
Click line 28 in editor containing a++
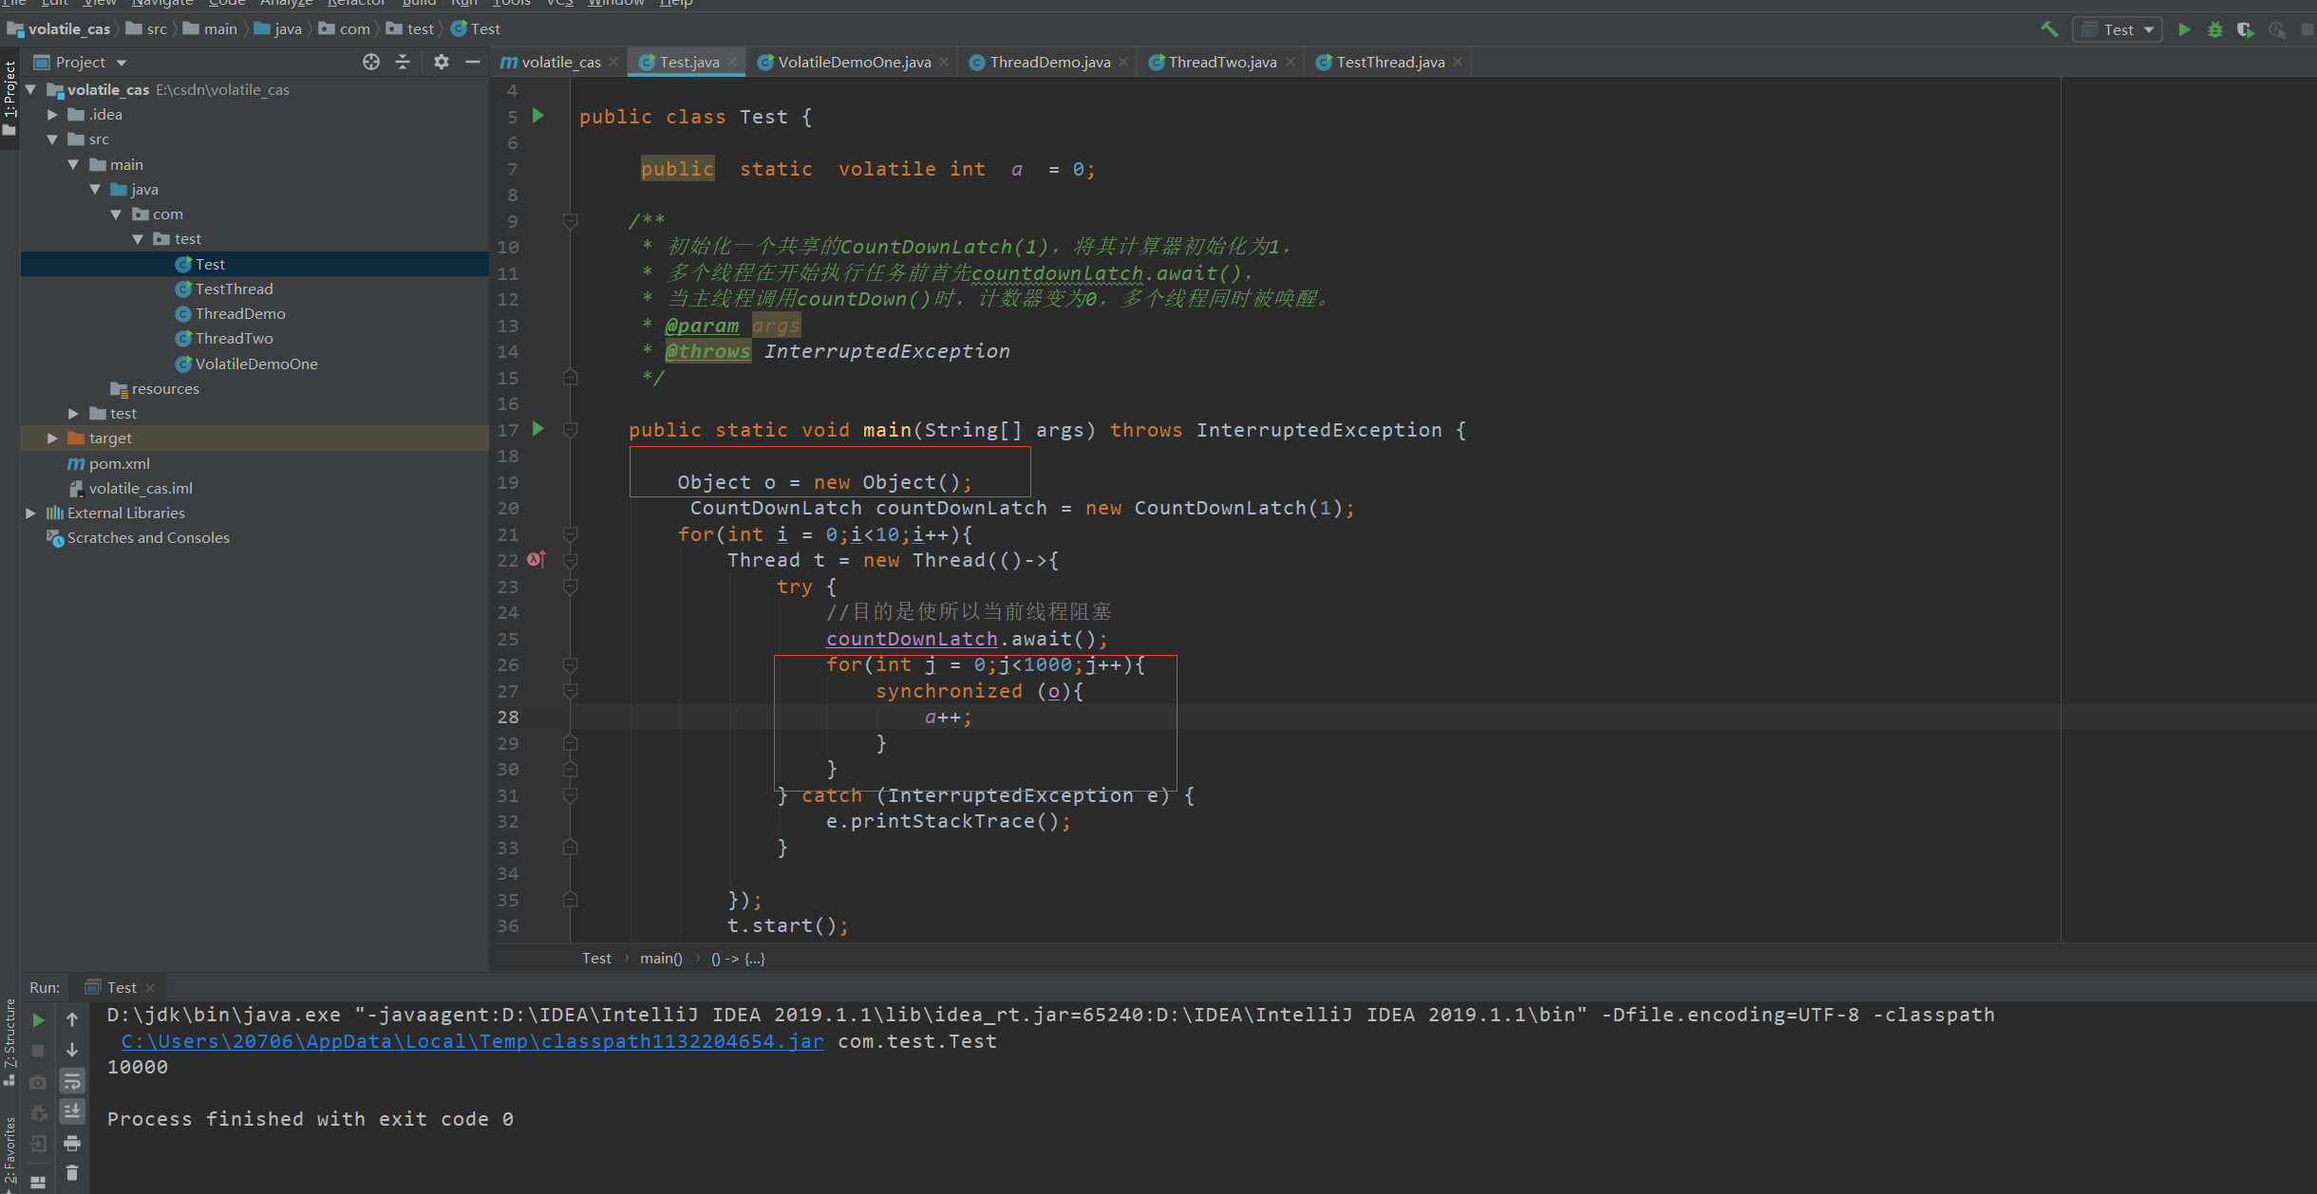pyautogui.click(x=948, y=718)
